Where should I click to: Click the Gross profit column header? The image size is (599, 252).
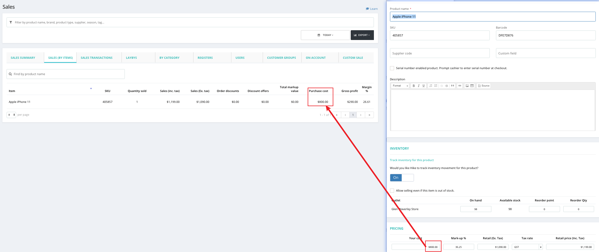point(350,91)
